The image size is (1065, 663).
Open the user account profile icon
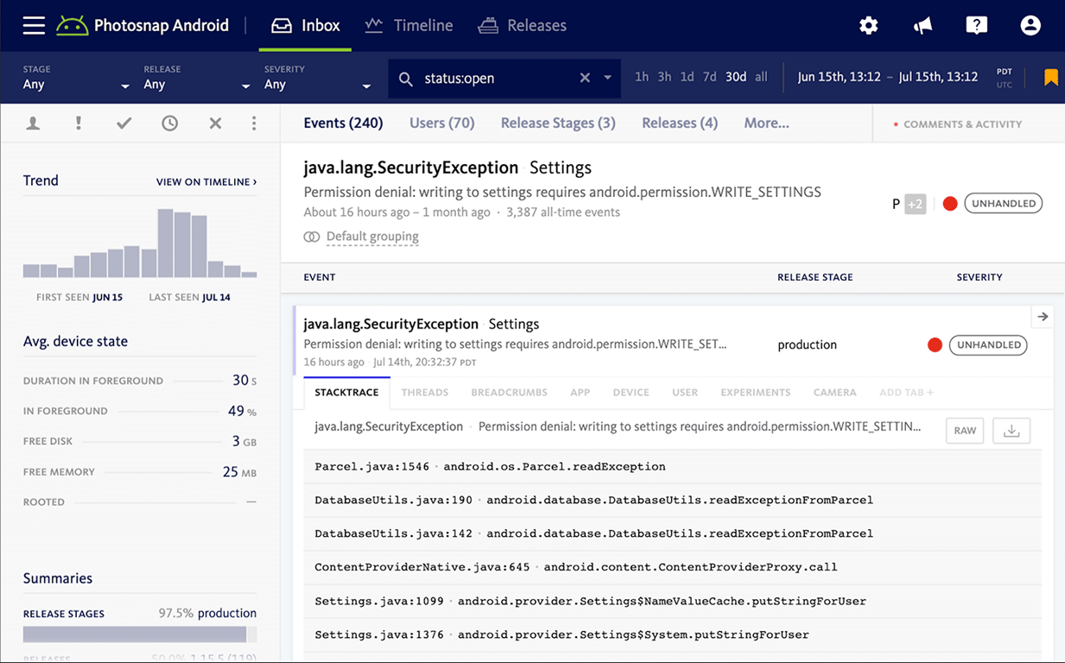(x=1030, y=26)
